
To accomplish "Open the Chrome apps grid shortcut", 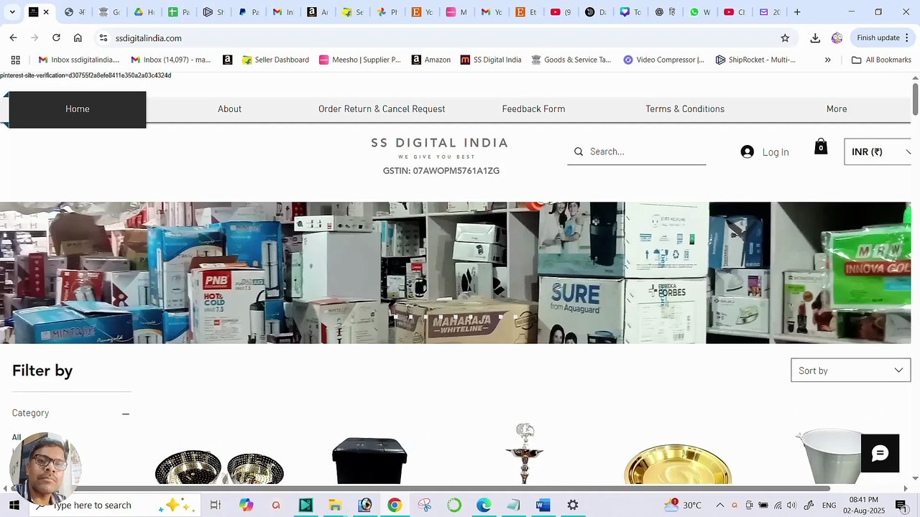I will tap(15, 60).
